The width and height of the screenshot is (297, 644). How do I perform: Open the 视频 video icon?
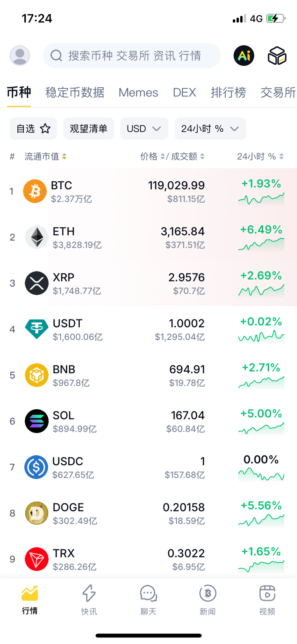coord(267,593)
